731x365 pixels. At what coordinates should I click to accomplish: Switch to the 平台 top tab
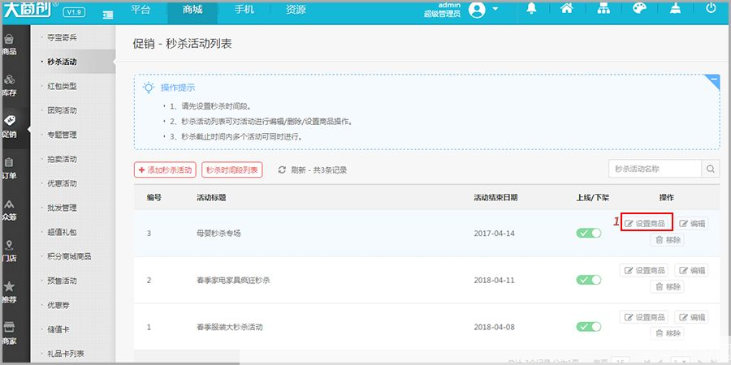[x=141, y=10]
